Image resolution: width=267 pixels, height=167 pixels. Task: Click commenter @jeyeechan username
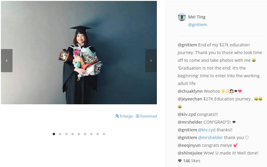pos(190,99)
